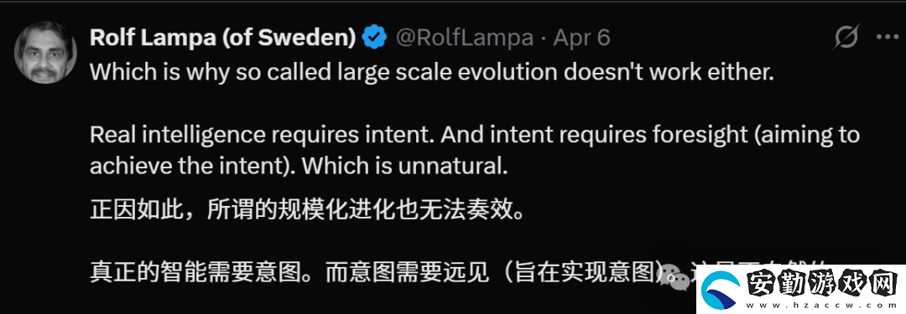The image size is (906, 314).
Task: Open the three-dot more options menu
Action: click(x=887, y=38)
